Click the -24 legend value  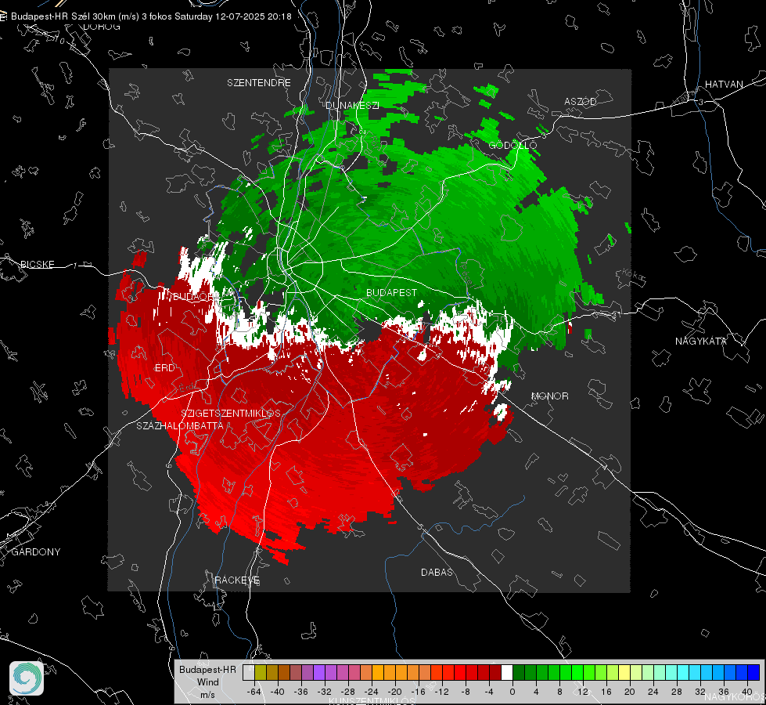pyautogui.click(x=372, y=692)
